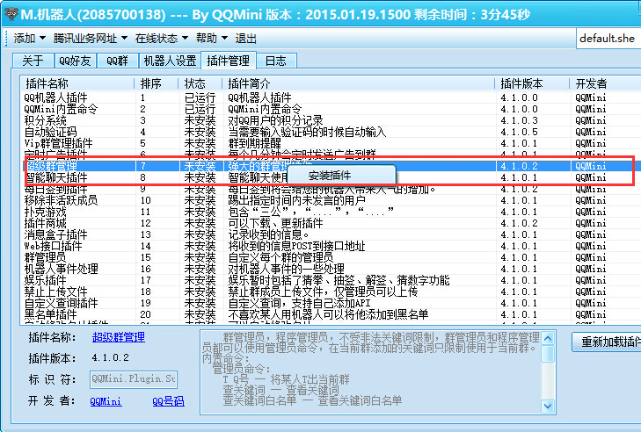Click the 标识符 text field

(135, 379)
